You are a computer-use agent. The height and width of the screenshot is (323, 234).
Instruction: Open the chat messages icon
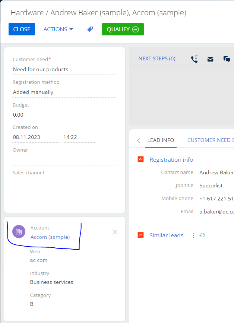227,59
